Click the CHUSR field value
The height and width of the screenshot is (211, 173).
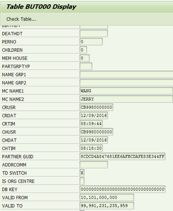click(x=96, y=132)
